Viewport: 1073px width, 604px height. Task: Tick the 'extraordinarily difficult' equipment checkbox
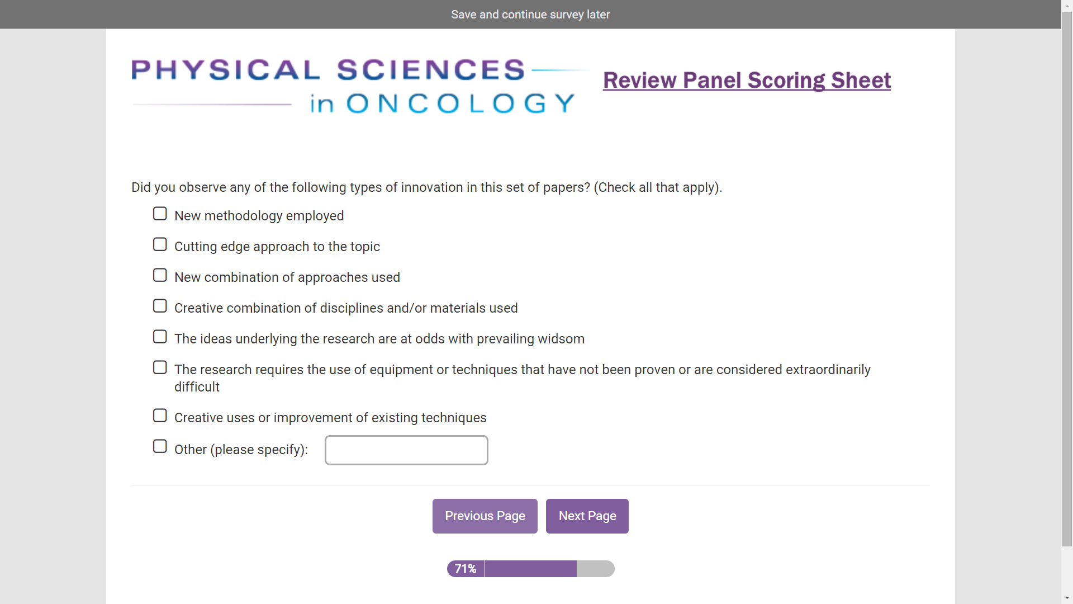(x=160, y=368)
